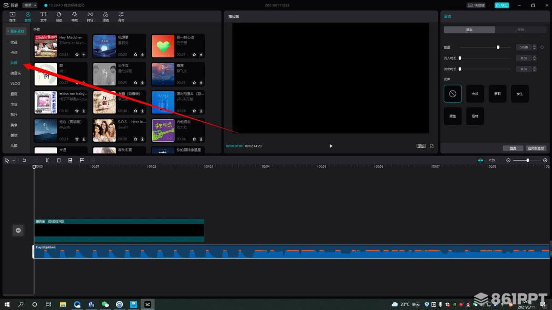Enter fullscreen preview in player
Screen dimensions: 552x310
click(432, 146)
